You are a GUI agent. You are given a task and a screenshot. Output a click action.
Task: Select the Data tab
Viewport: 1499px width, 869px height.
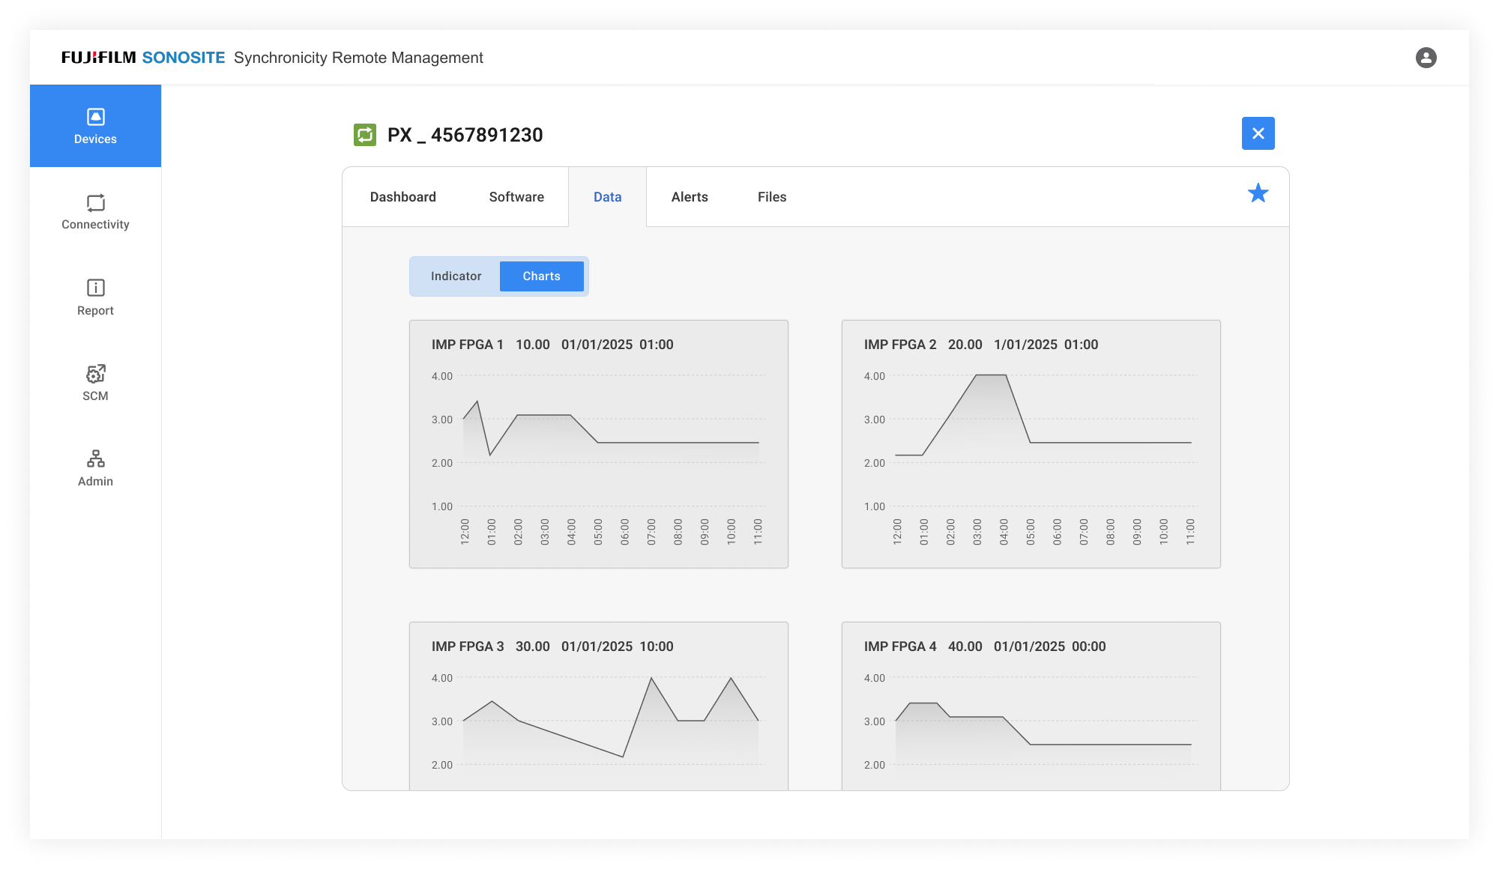(x=607, y=197)
